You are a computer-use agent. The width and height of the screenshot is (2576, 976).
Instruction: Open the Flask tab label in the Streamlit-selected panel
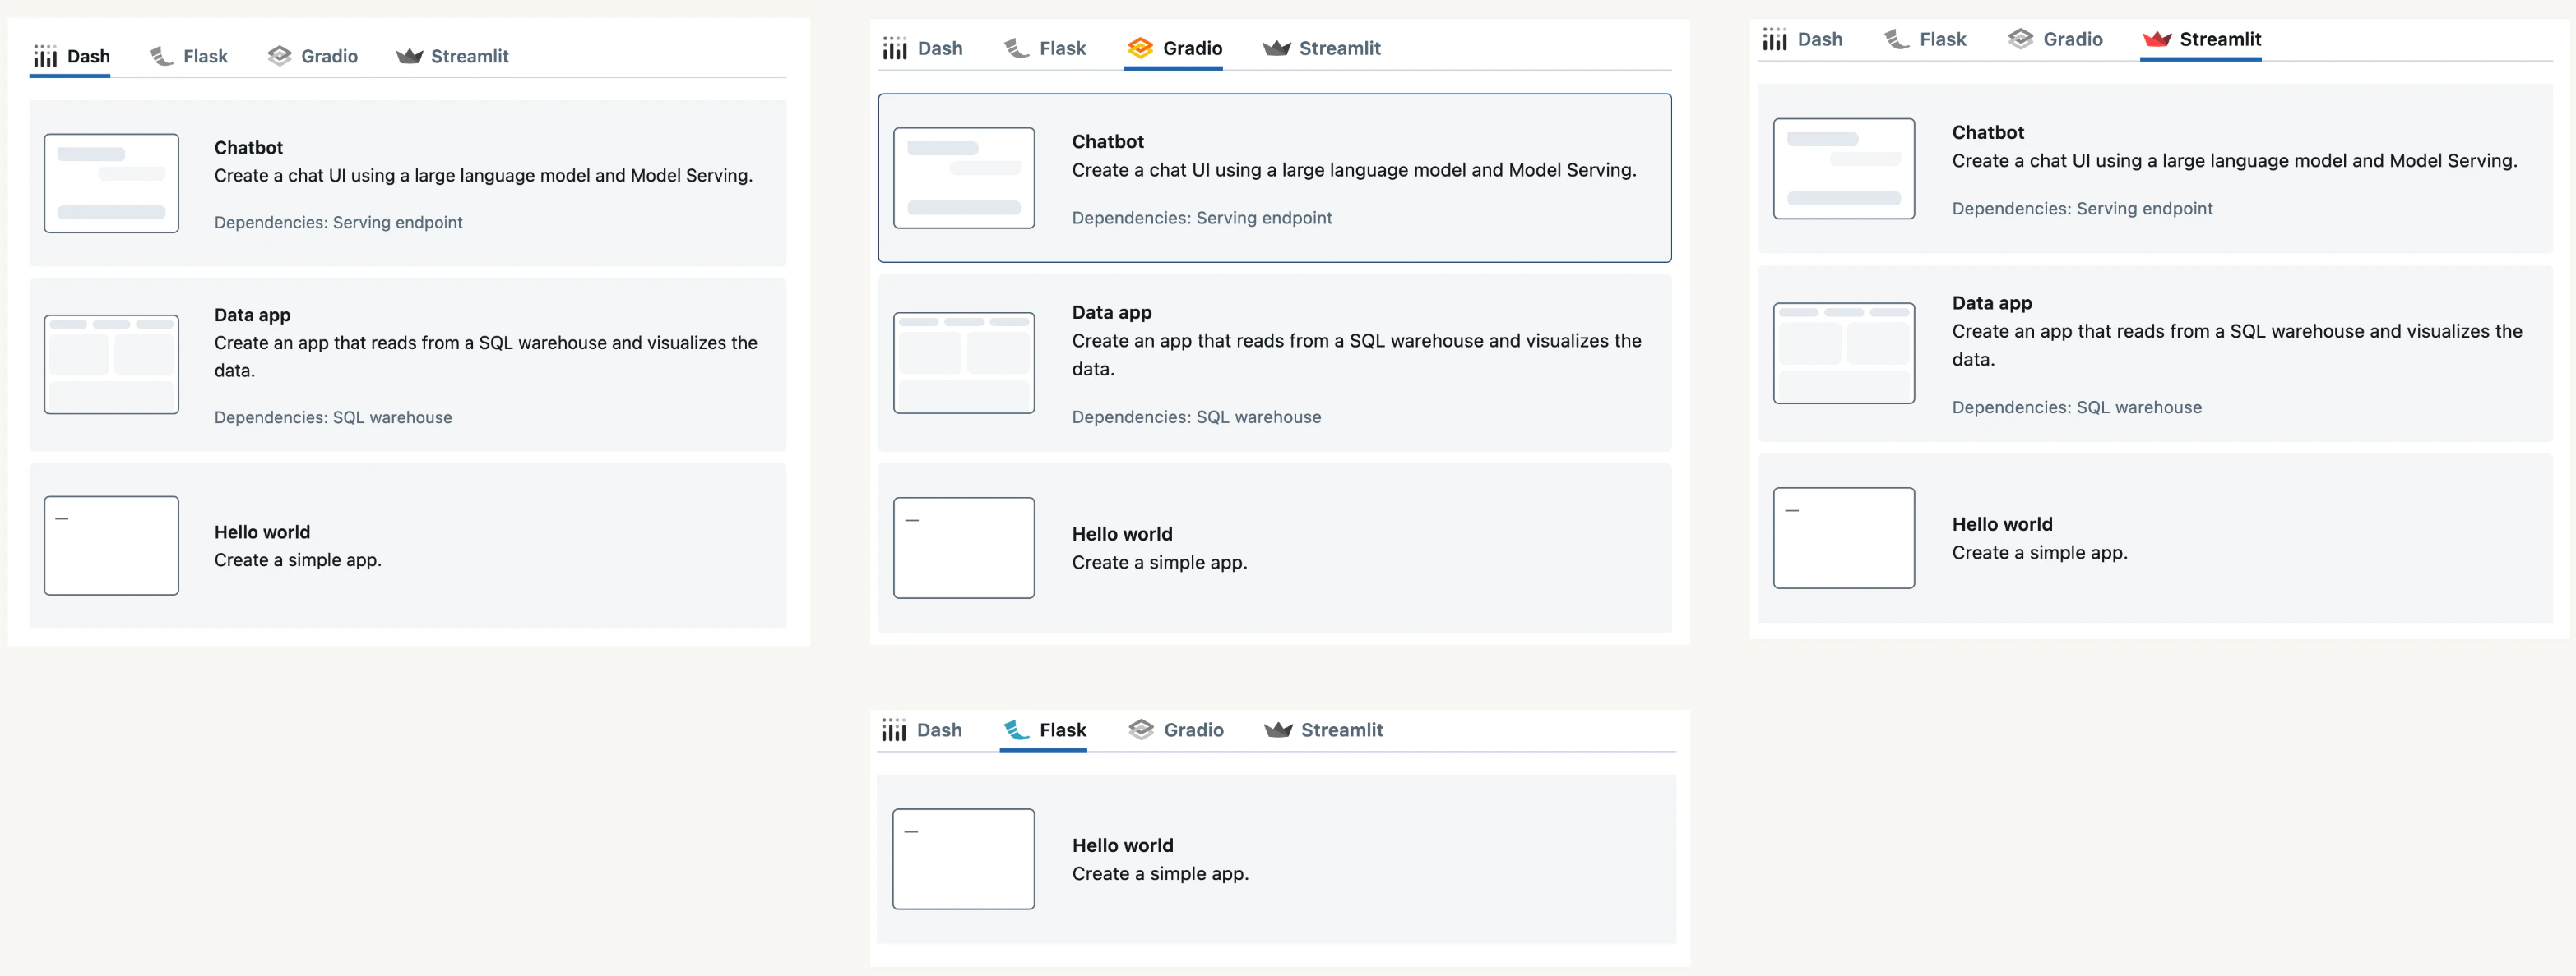click(x=1943, y=39)
